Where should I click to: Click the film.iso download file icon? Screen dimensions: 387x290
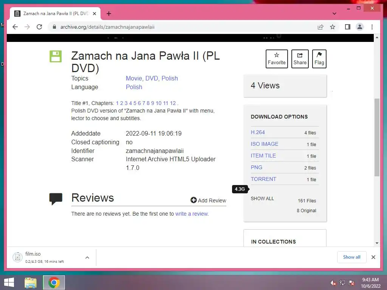[17, 258]
